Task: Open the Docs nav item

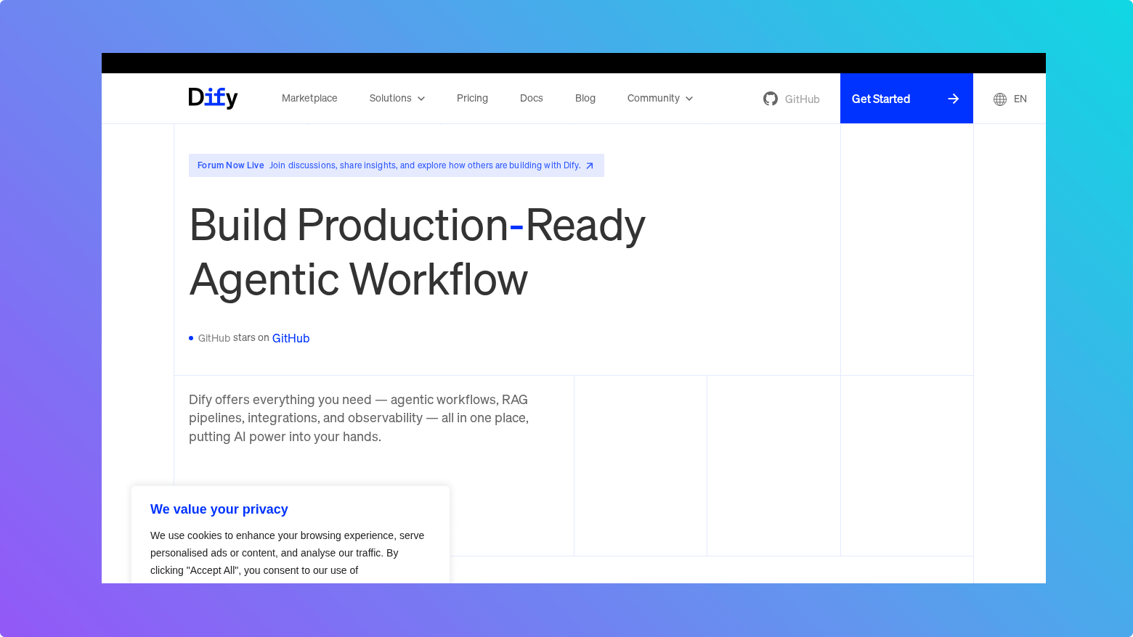Action: click(x=531, y=98)
